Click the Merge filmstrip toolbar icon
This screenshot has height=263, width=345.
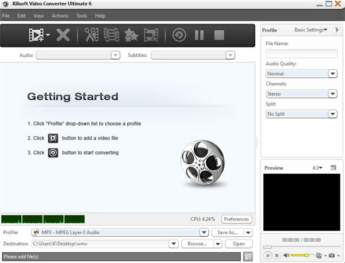tap(112, 35)
